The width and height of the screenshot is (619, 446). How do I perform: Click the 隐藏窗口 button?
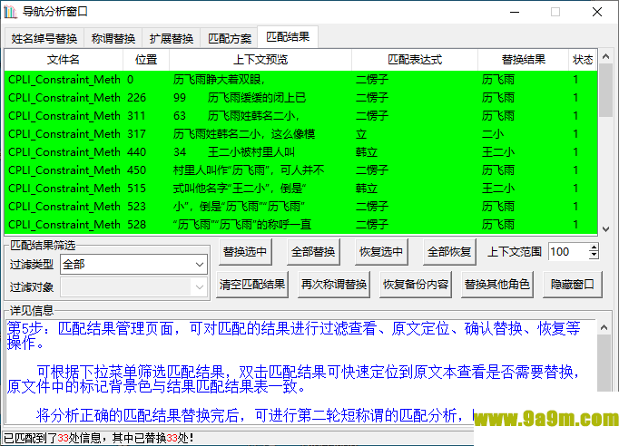[x=573, y=284]
